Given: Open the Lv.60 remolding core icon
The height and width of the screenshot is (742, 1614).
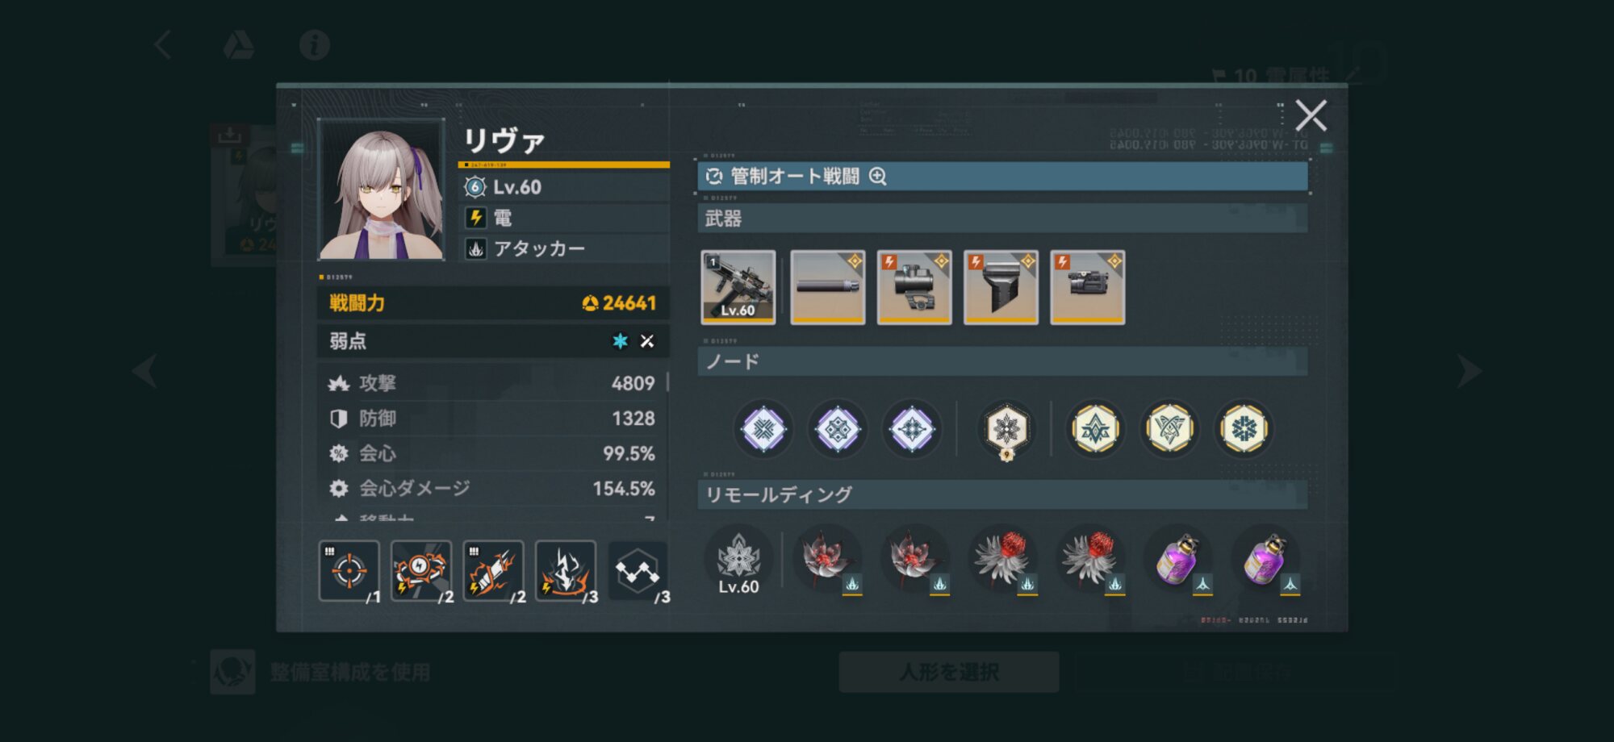Looking at the screenshot, I should click(x=738, y=563).
